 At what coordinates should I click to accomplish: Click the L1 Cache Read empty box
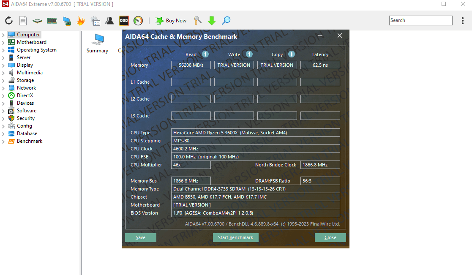[191, 82]
